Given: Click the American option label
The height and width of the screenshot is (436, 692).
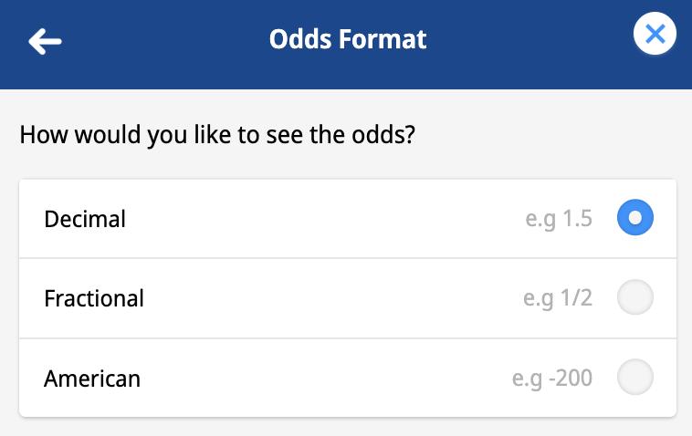Looking at the screenshot, I should (92, 379).
